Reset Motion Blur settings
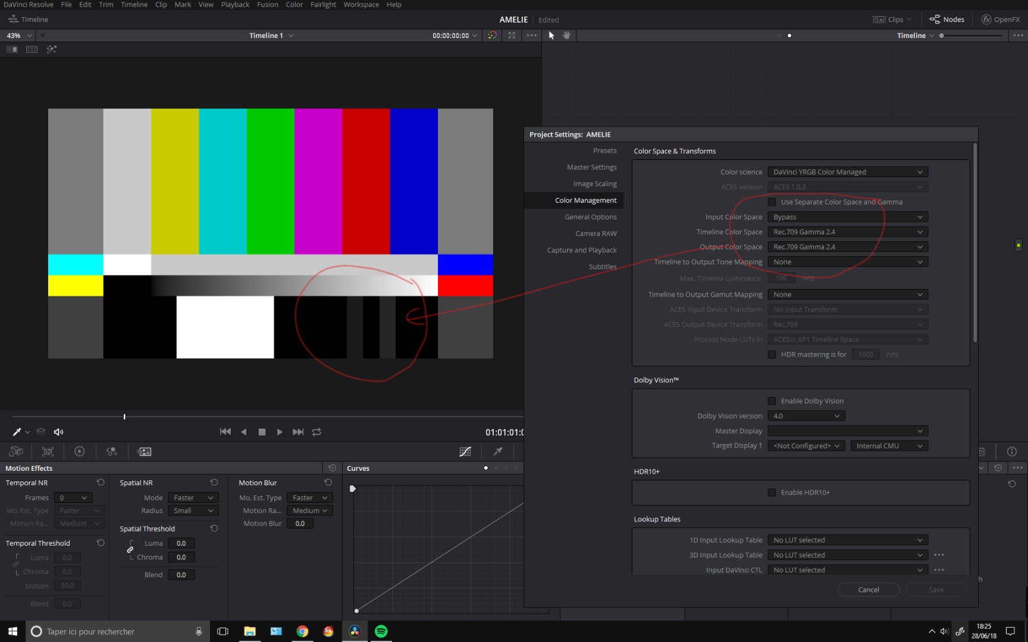This screenshot has height=642, width=1028. tap(328, 483)
